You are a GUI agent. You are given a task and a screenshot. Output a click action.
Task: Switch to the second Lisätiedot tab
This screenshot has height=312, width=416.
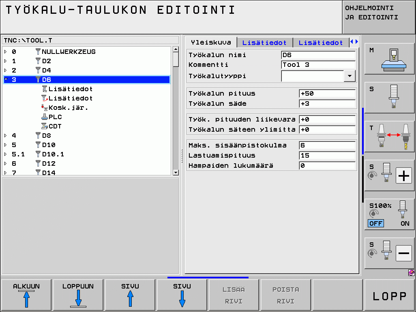coord(321,43)
